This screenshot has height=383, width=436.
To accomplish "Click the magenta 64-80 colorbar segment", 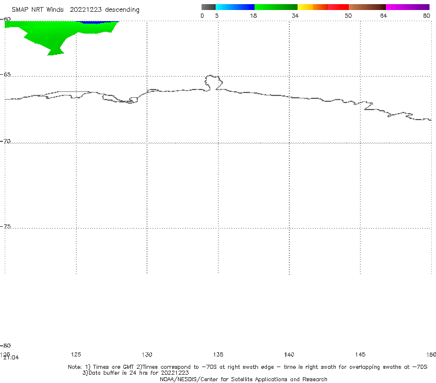I will click(408, 7).
